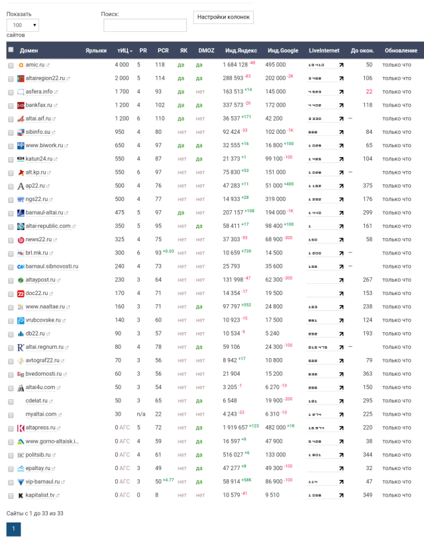Image resolution: width=424 pixels, height=539 pixels.
Task: Open LiveInternet arrow icon for altapress.ru
Action: coord(341,428)
